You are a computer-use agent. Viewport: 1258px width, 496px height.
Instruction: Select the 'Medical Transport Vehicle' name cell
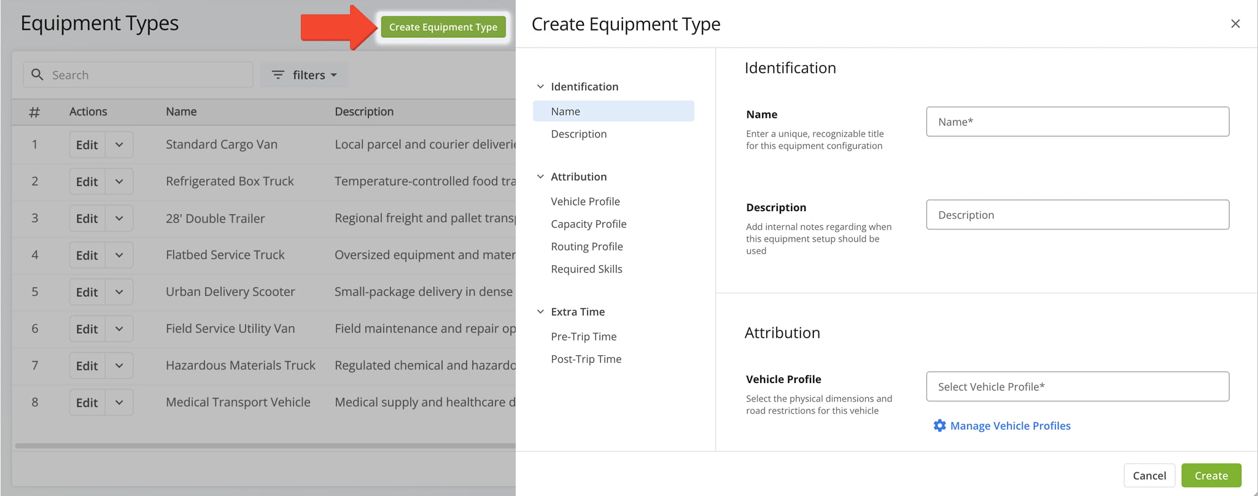(x=238, y=402)
